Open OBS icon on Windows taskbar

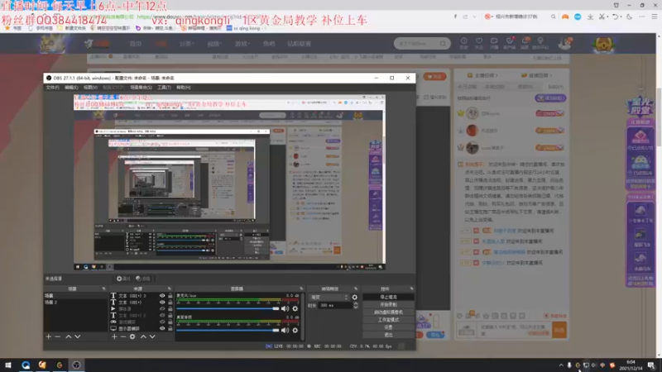(76, 365)
